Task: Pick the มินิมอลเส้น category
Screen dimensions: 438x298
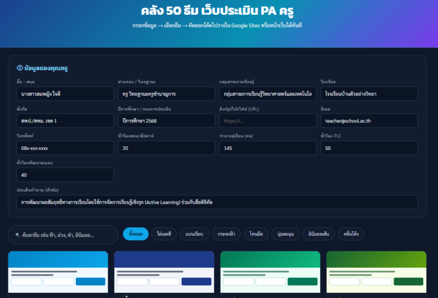Action: tap(318, 234)
